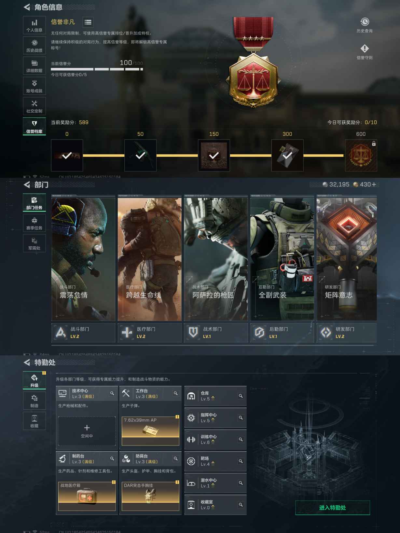Select the claimed 150-point reward checkbox
Viewport: 400px width, 533px height.
[214, 156]
